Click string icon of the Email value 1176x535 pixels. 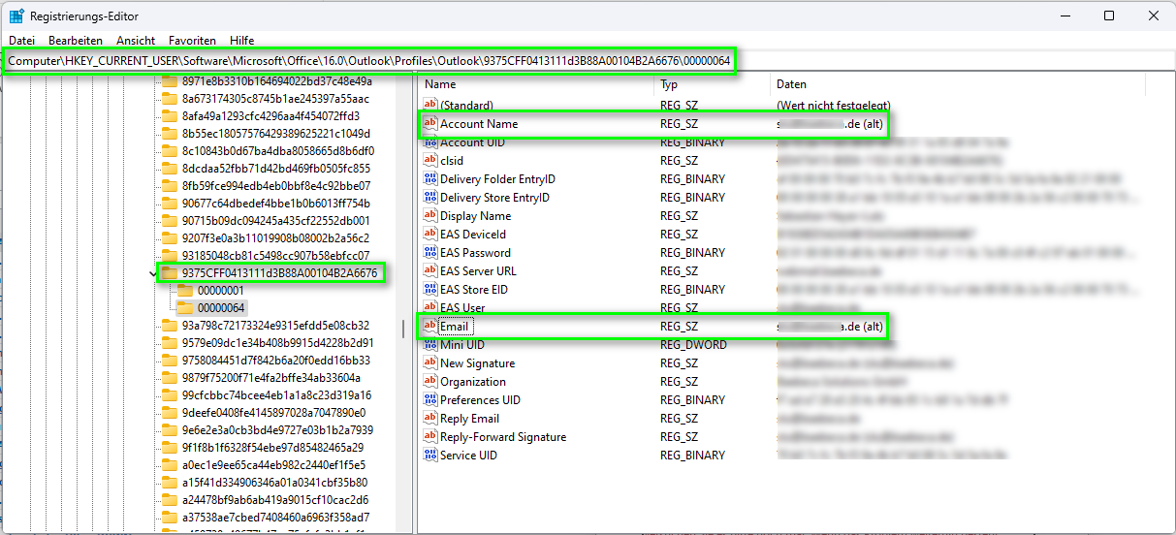430,327
